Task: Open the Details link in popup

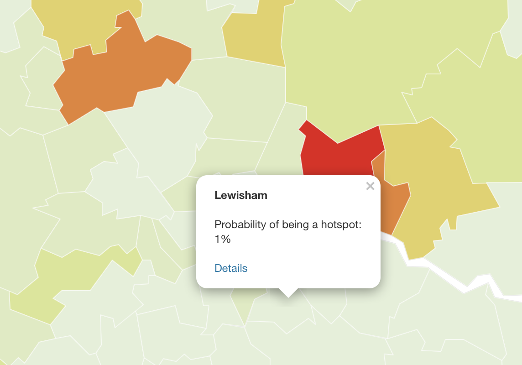Action: [x=231, y=268]
